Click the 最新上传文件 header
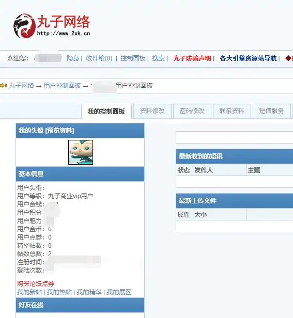Screen dimensions: 293x318 pyautogui.click(x=235, y=201)
